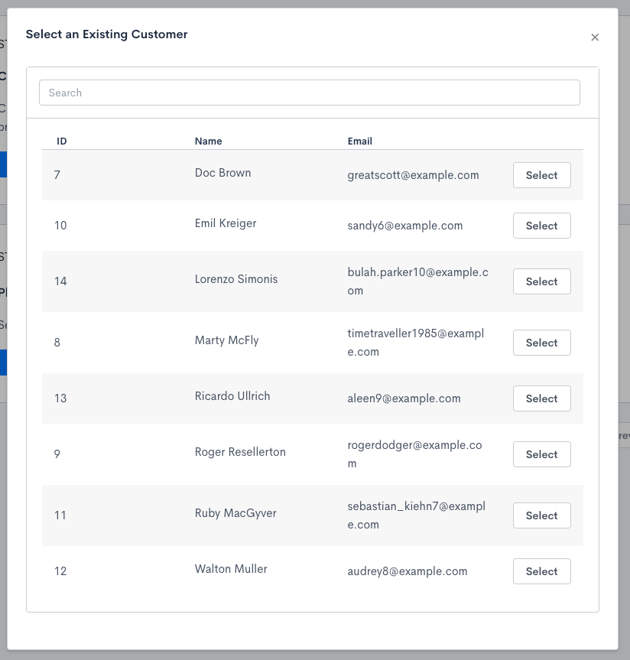Screen dimensions: 630x660
Task: Click the aleen9@example.com email cell
Action: pos(404,398)
